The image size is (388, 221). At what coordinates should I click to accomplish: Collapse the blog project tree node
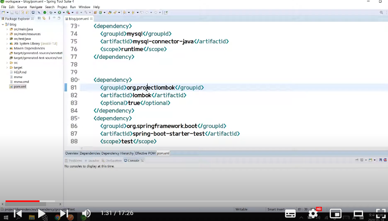click(x=3, y=24)
